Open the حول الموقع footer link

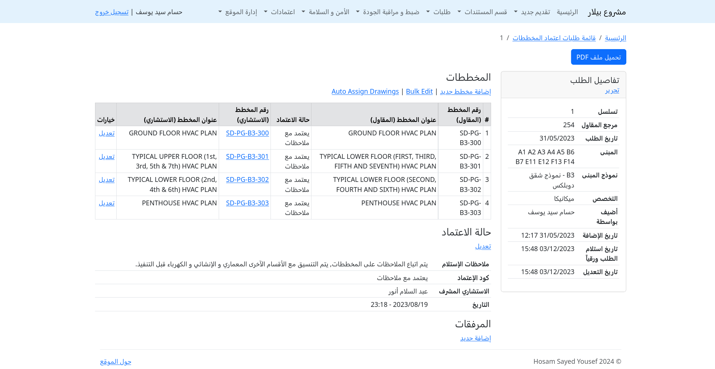pos(116,362)
